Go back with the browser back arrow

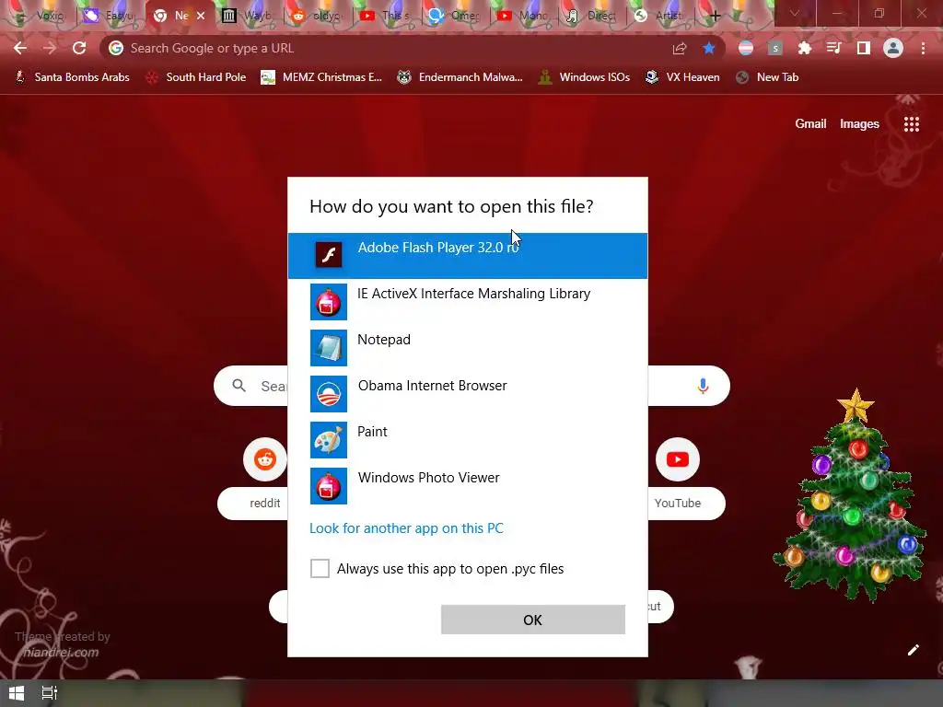click(20, 48)
